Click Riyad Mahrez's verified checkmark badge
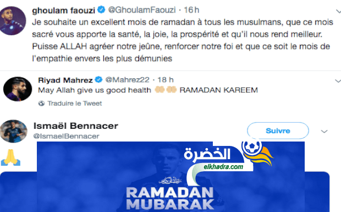The width and height of the screenshot is (341, 212). (99, 80)
